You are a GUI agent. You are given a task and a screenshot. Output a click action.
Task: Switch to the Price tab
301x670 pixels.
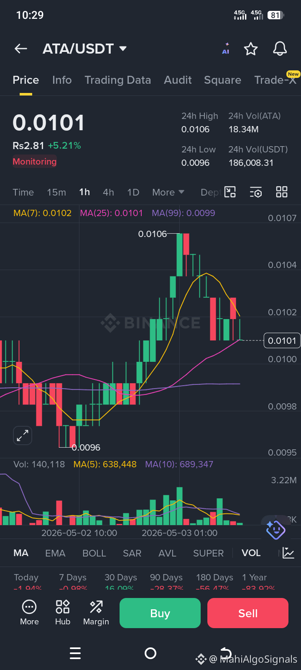pos(26,80)
